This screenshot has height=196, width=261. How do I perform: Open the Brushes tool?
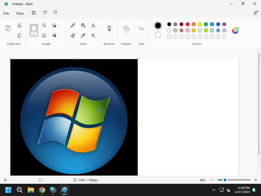tap(109, 28)
